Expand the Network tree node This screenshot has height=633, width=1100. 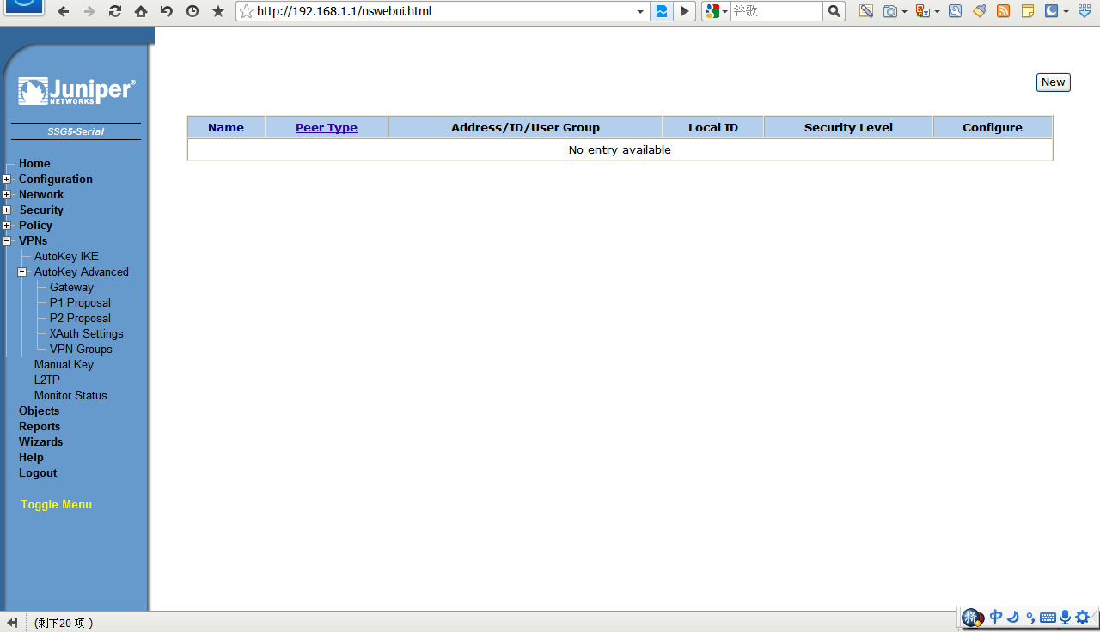[7, 195]
